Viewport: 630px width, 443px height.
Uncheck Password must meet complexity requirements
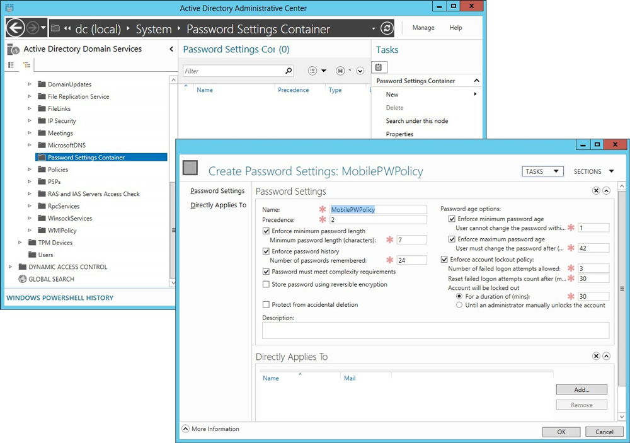266,272
